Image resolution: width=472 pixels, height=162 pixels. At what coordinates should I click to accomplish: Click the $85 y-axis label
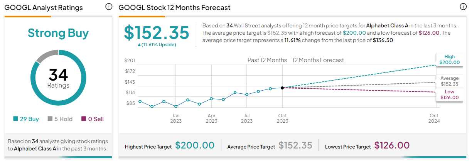[130, 103]
